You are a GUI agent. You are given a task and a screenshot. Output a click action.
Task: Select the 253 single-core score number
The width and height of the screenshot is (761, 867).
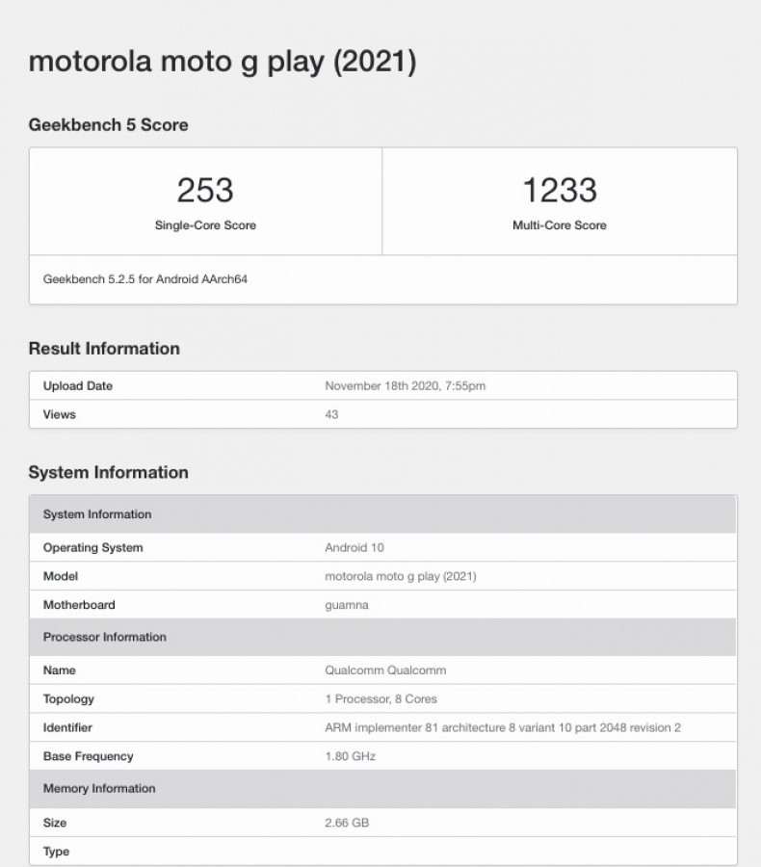pyautogui.click(x=205, y=190)
